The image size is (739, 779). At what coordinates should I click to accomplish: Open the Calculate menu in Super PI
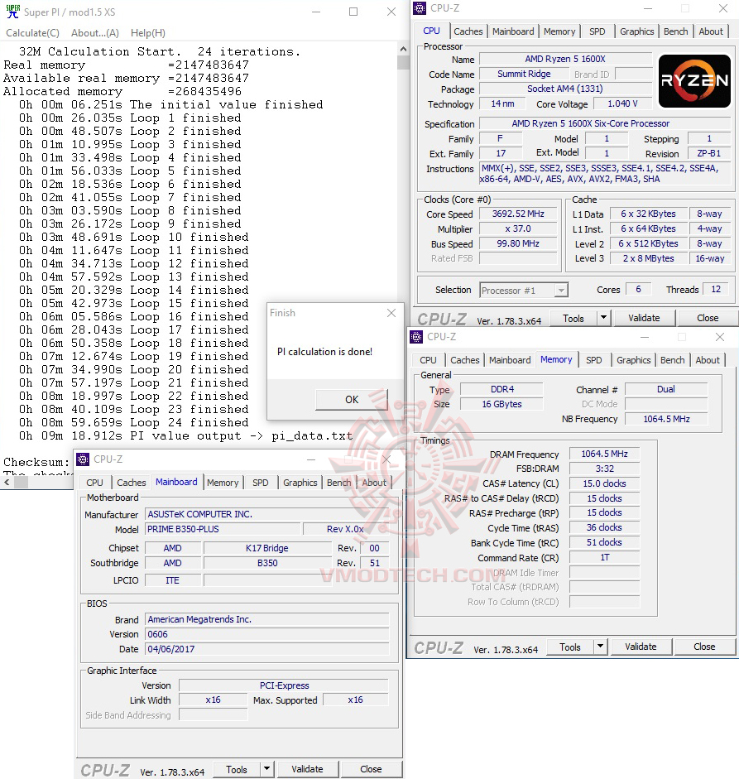[31, 33]
